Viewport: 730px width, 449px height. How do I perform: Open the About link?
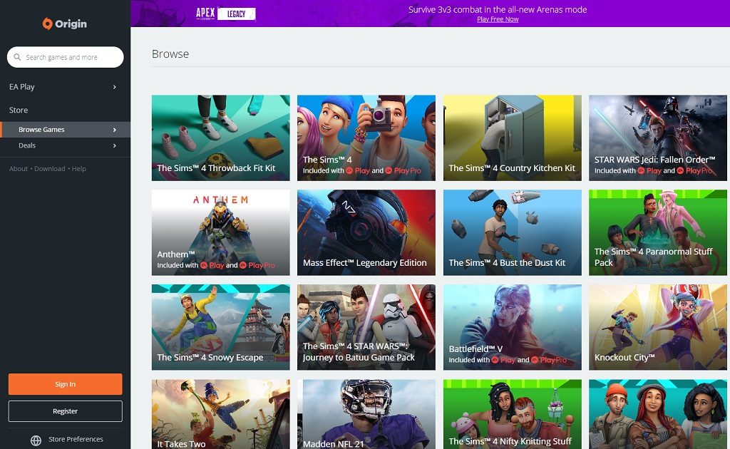click(x=19, y=169)
